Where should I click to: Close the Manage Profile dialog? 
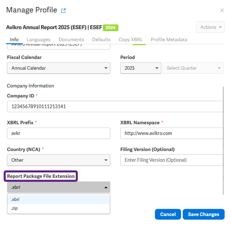[x=222, y=10]
